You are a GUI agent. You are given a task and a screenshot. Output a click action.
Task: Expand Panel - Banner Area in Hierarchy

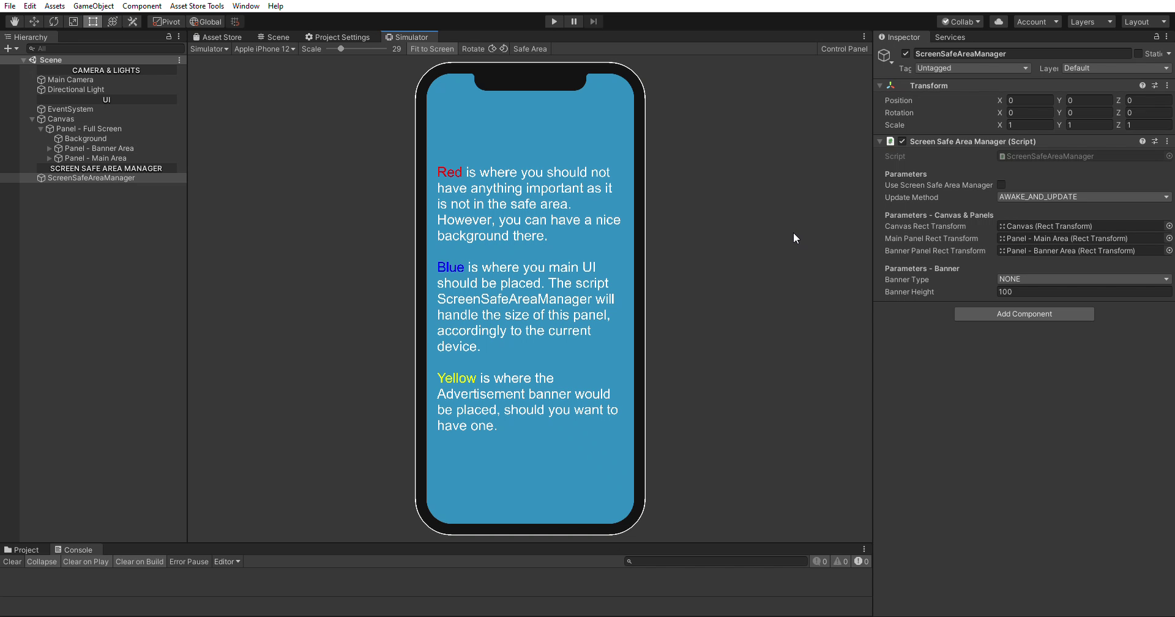point(50,148)
